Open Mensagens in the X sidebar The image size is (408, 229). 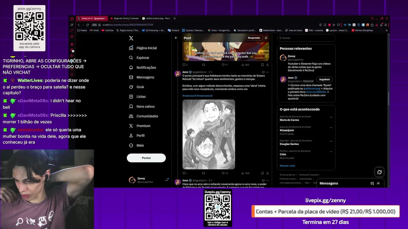pyautogui.click(x=142, y=77)
